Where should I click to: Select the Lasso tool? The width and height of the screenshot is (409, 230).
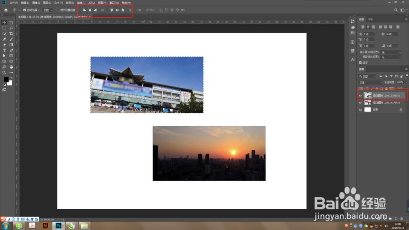click(11, 28)
